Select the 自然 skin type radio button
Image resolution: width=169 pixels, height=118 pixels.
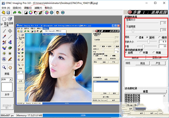point(126,53)
